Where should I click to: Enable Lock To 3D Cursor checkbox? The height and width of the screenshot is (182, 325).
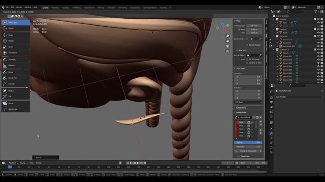(247, 60)
